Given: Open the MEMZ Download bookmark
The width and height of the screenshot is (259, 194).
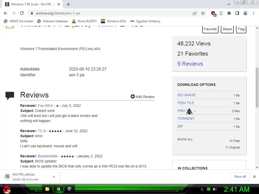Looking at the screenshot, I should 18,21.
